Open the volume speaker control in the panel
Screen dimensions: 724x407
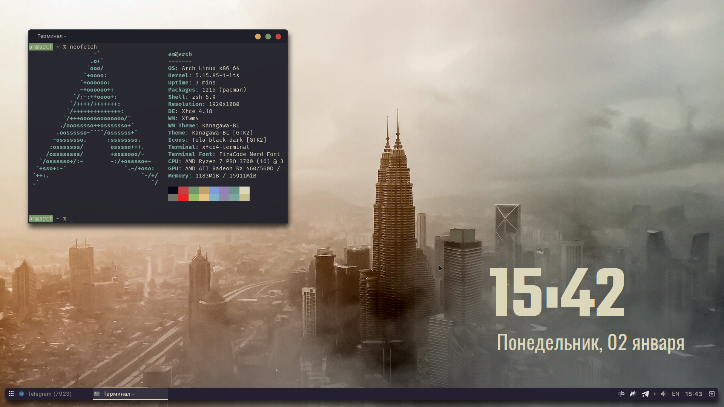(664, 394)
